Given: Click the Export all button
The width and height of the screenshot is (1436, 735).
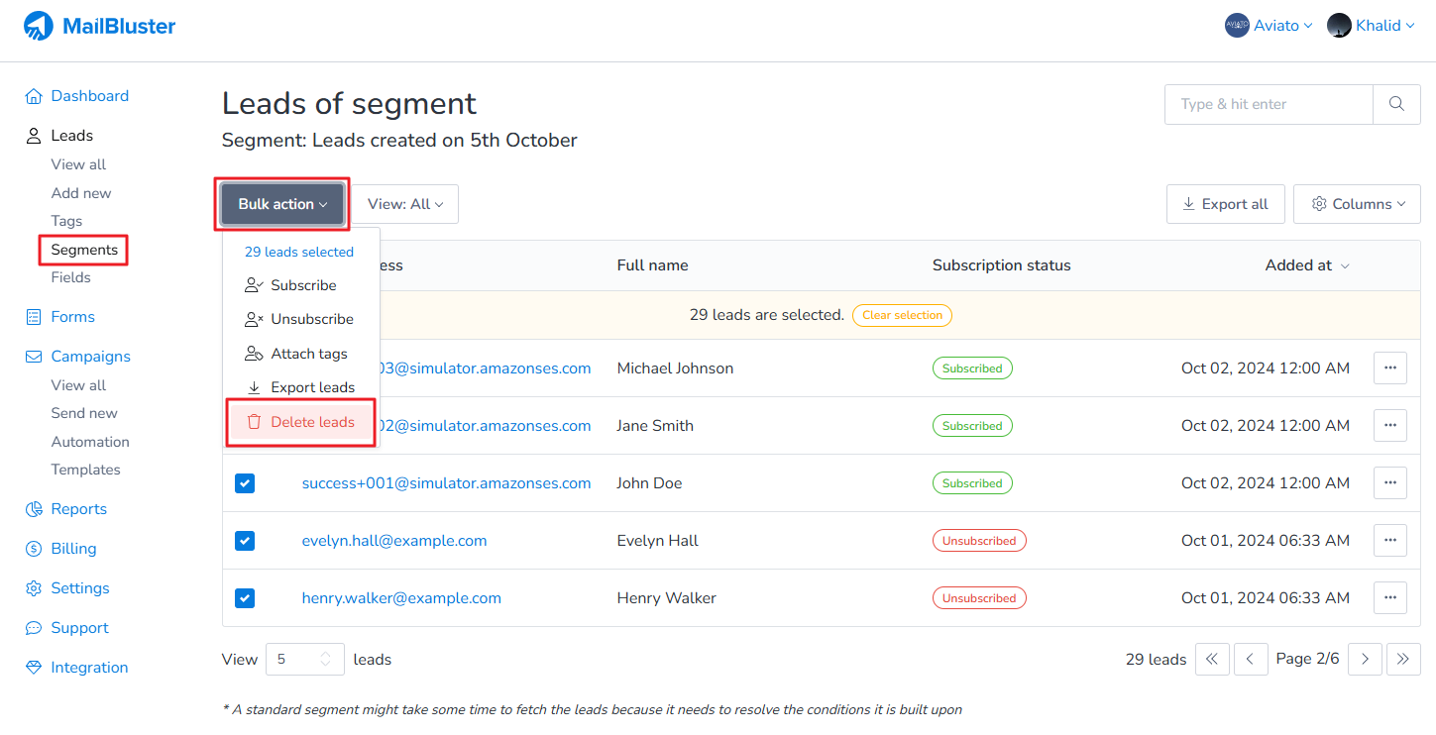Looking at the screenshot, I should [x=1225, y=204].
